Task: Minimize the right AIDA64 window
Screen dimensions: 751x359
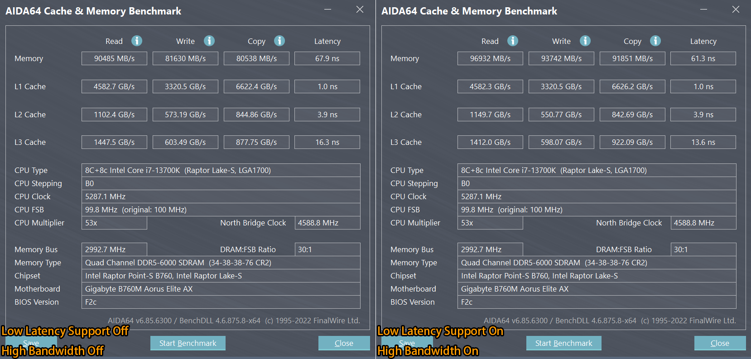Action: (x=704, y=10)
